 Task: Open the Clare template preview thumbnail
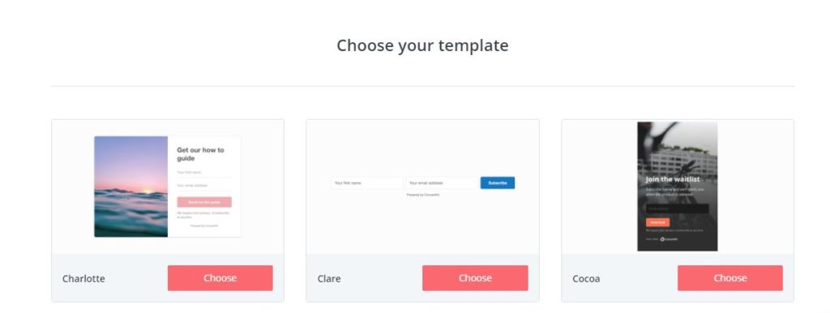(x=423, y=186)
